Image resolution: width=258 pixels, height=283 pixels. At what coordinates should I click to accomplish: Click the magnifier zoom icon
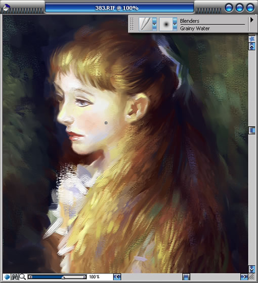pyautogui.click(x=23, y=277)
